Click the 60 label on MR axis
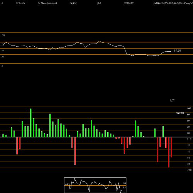193x193 pixels. point(188,121)
